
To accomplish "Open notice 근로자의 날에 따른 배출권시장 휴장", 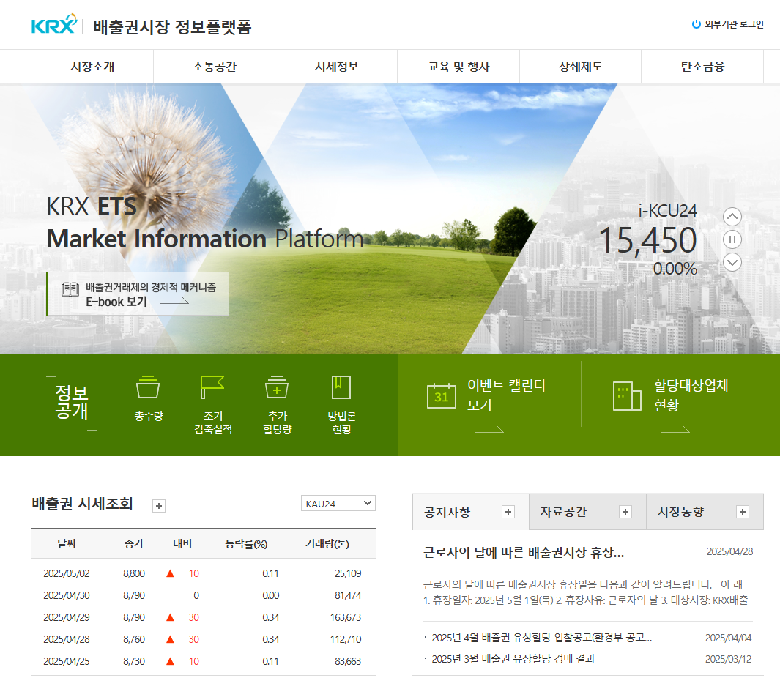I will tap(524, 553).
